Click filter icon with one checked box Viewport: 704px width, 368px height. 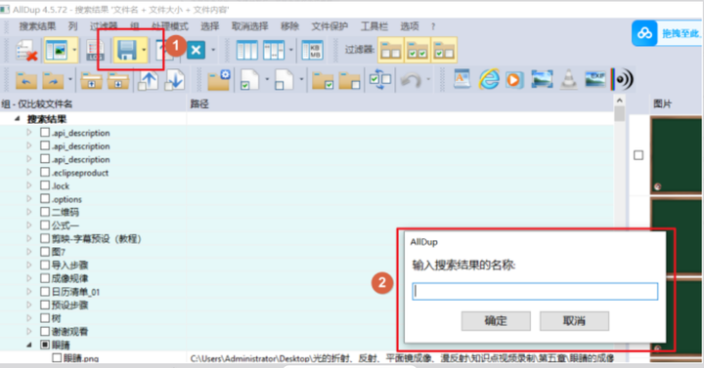coord(444,50)
